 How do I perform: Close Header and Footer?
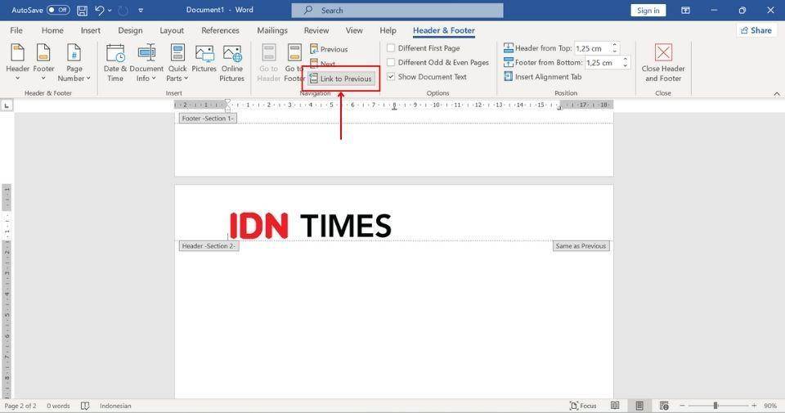pyautogui.click(x=663, y=63)
